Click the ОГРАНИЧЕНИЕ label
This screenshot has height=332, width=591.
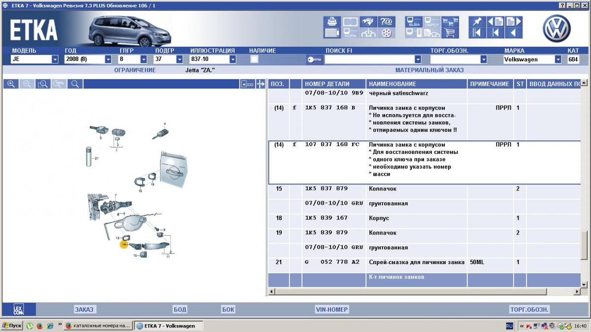coord(135,70)
